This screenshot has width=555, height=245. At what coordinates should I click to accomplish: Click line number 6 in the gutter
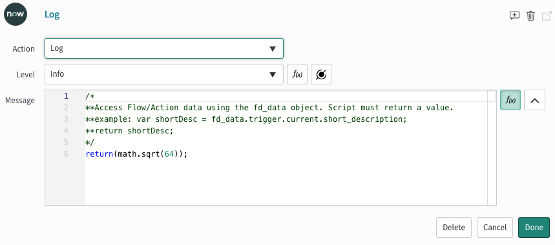tap(66, 154)
